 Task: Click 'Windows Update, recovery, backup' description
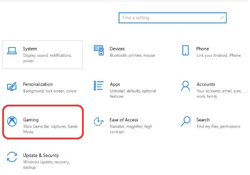pyautogui.click(x=46, y=165)
